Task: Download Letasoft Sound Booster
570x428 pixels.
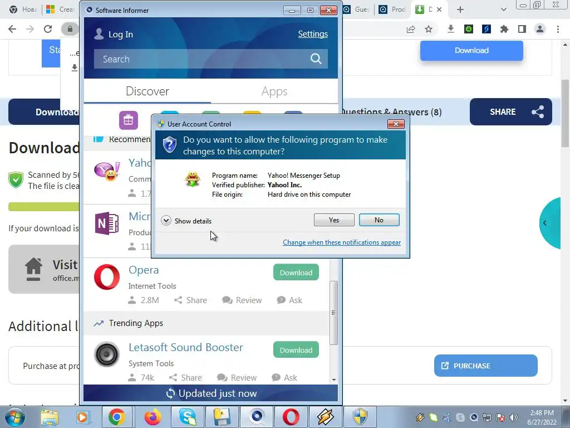Action: [x=296, y=350]
